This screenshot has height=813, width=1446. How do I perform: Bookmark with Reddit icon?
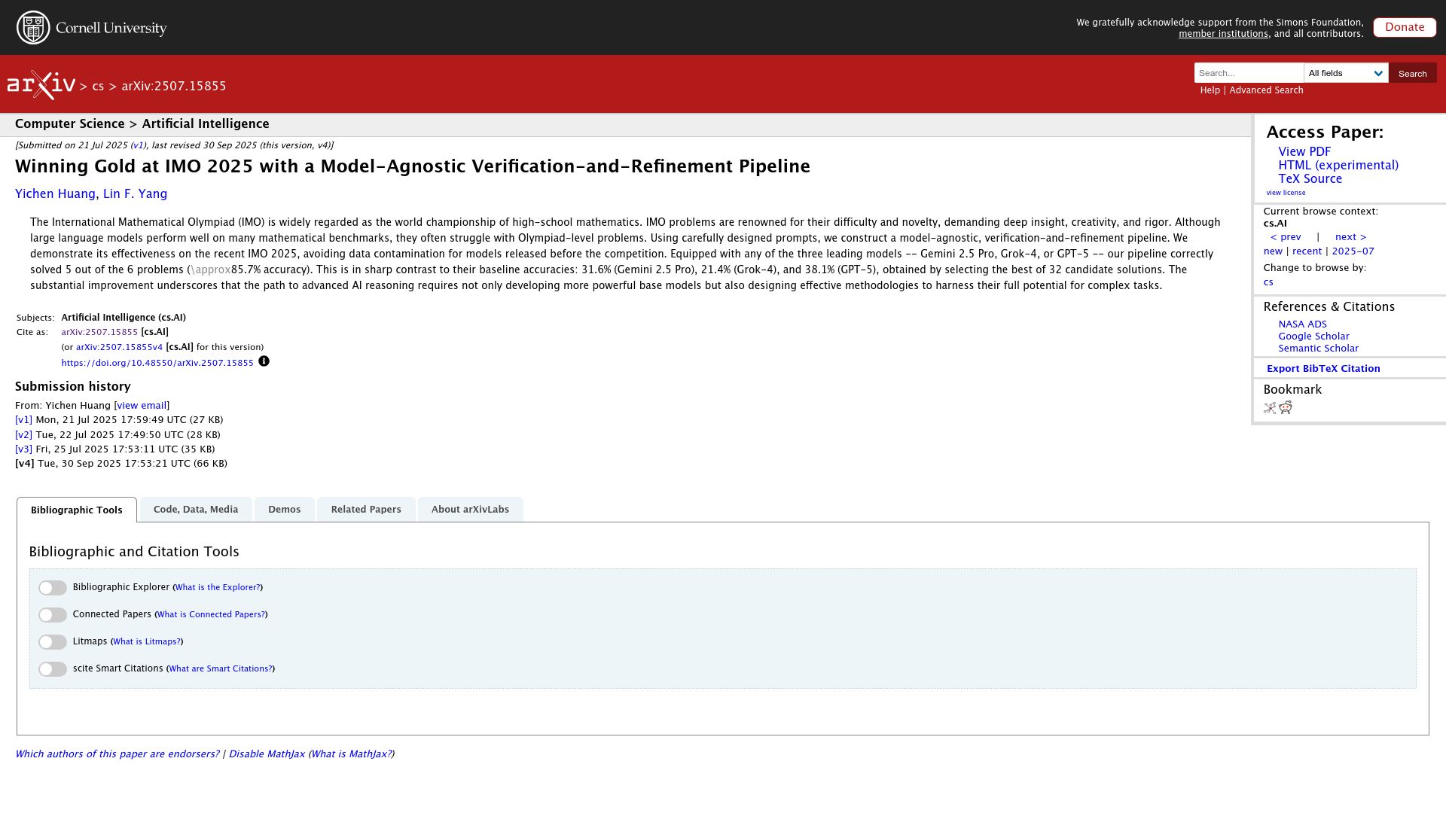click(x=1286, y=407)
